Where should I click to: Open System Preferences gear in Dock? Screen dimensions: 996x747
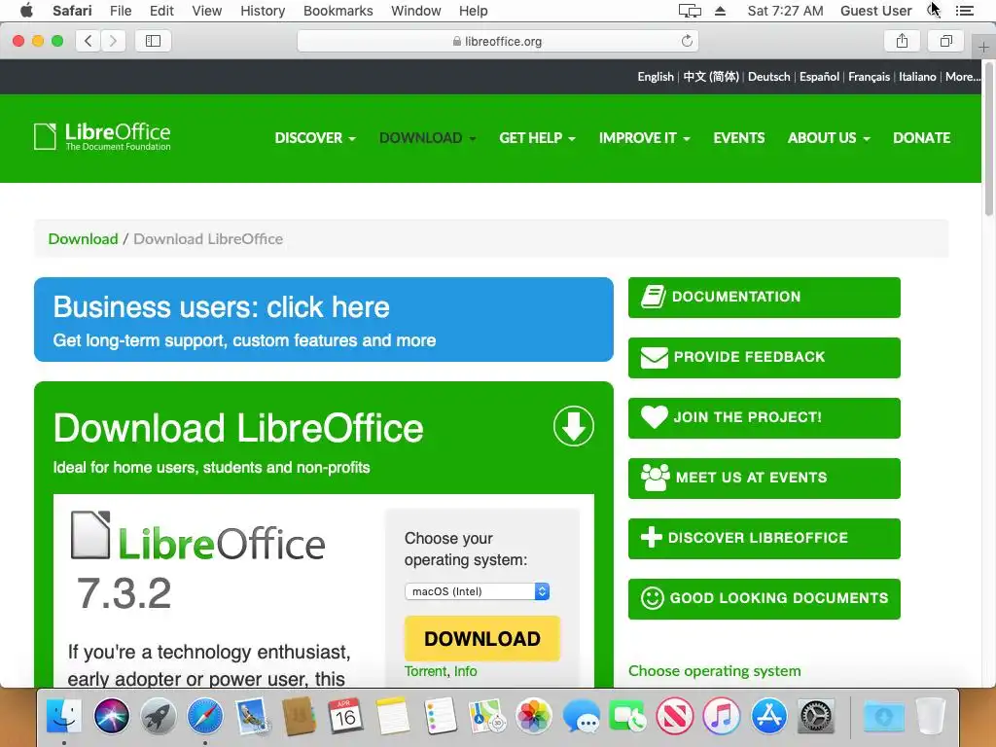[x=816, y=717]
